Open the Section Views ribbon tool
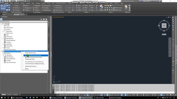Screen dimensions: 177x99 point(58,10)
